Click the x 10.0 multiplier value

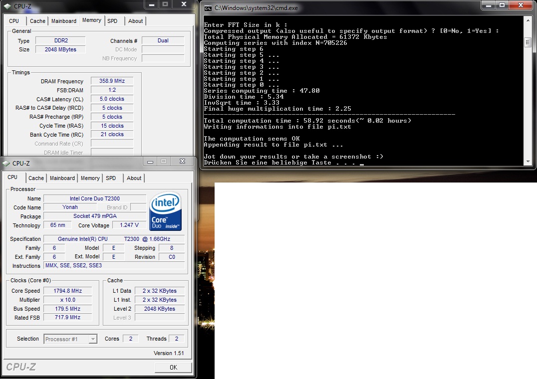[68, 300]
